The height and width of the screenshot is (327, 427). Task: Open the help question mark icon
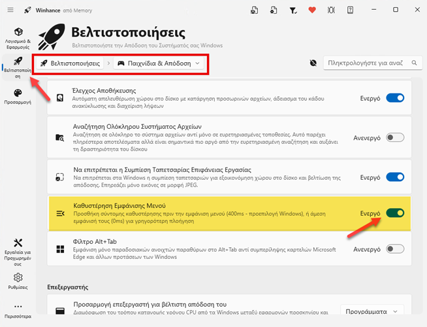(x=350, y=10)
